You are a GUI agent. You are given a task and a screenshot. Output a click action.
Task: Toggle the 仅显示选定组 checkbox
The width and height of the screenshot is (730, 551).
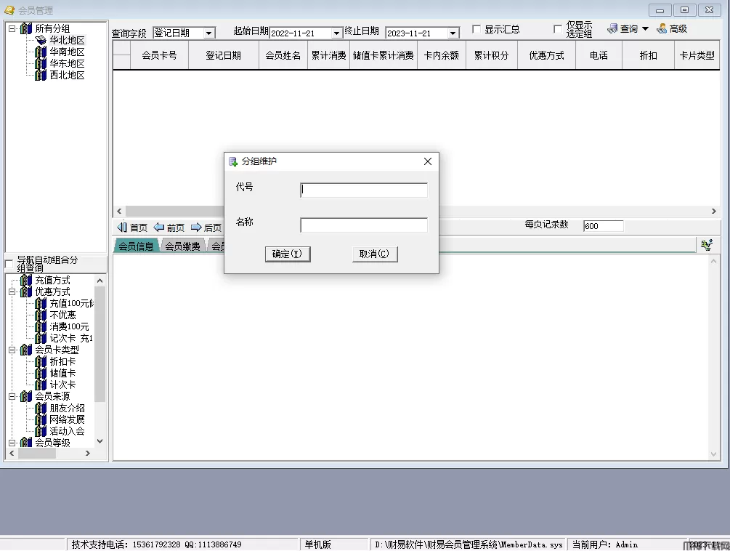557,29
